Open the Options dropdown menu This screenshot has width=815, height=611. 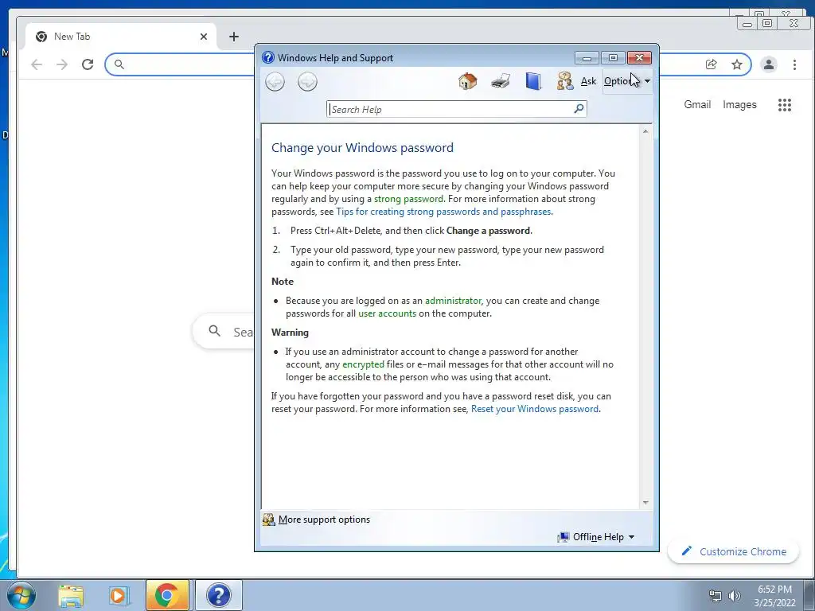point(627,81)
